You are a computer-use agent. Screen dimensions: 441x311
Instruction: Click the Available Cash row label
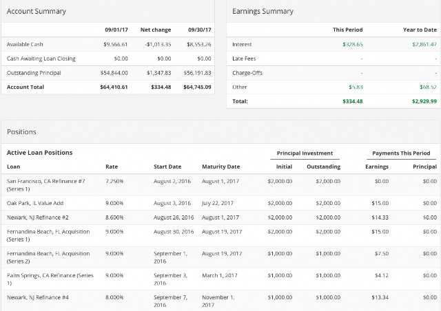click(25, 45)
